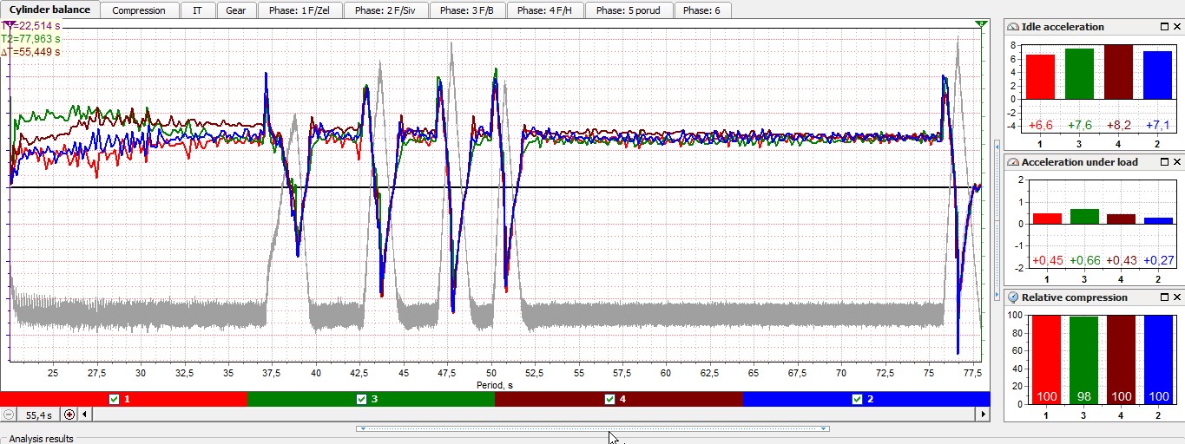Click the +8,2 idle acceleration value
Viewport: 1185px width, 444px height.
pyautogui.click(x=1120, y=126)
